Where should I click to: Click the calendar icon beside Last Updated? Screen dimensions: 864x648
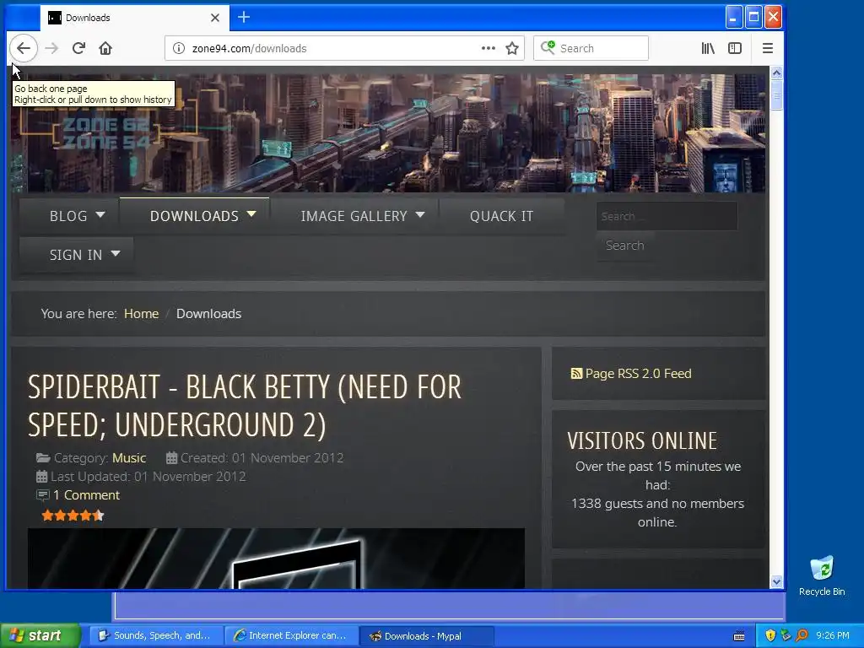click(x=42, y=477)
